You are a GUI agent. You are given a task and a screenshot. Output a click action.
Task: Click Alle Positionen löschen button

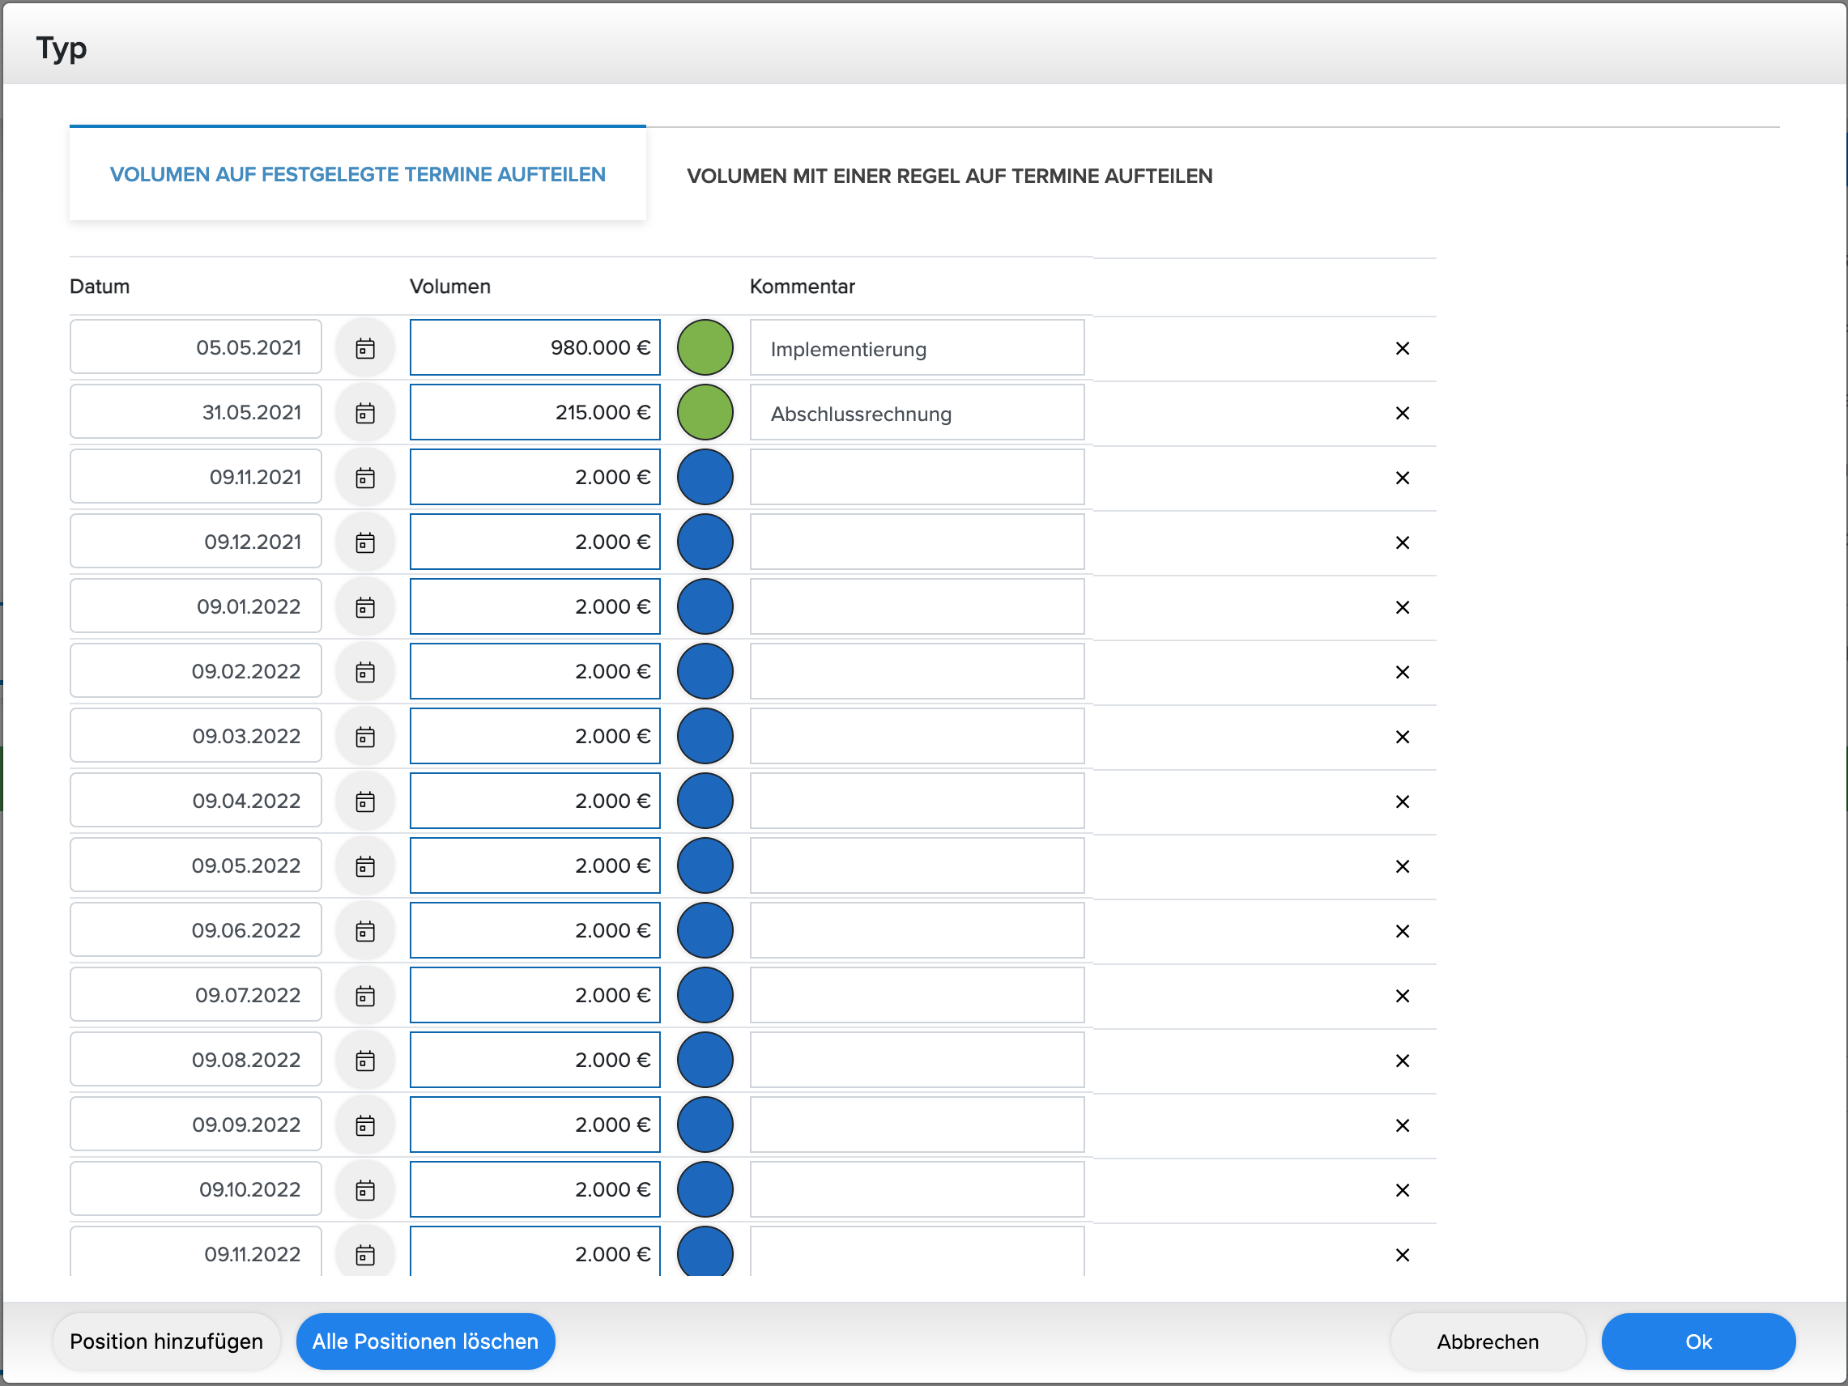pos(425,1341)
